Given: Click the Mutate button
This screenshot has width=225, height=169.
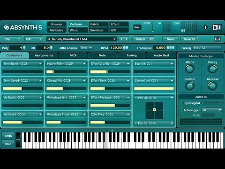Looking at the screenshot, I should (141, 39).
